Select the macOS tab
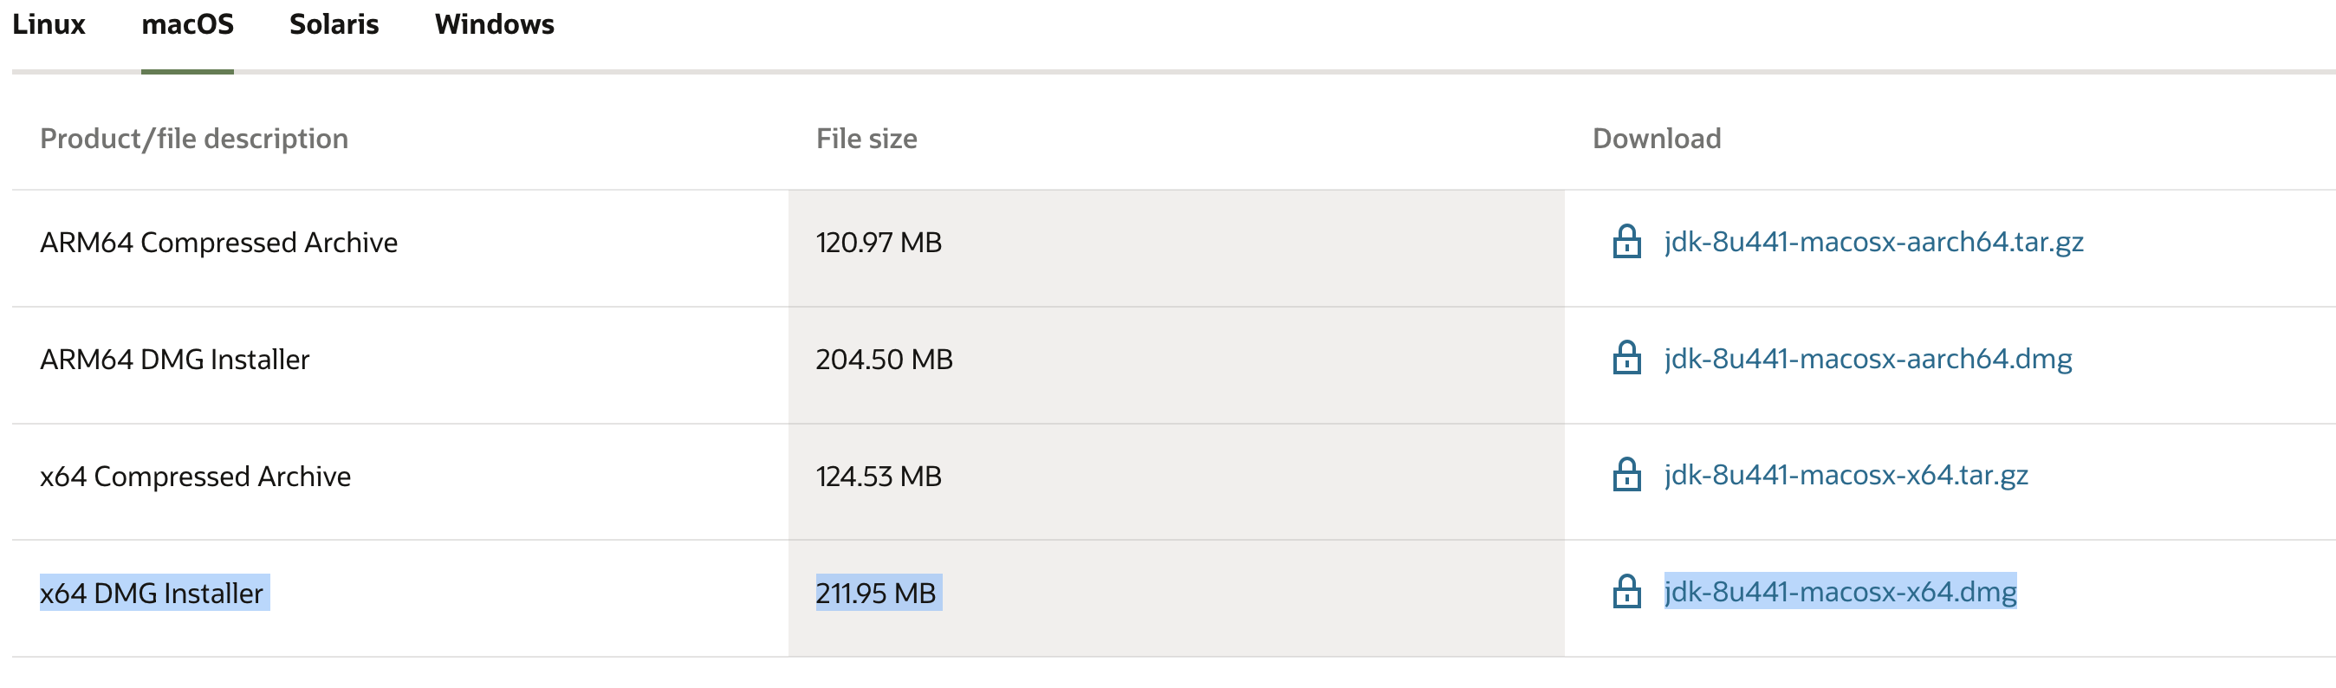 pyautogui.click(x=187, y=24)
